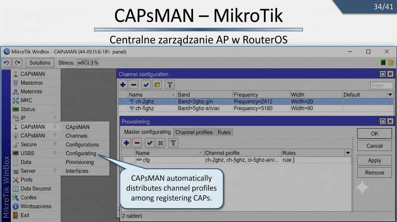
Task: Click OK in Provisioning window
Action: 374,134
